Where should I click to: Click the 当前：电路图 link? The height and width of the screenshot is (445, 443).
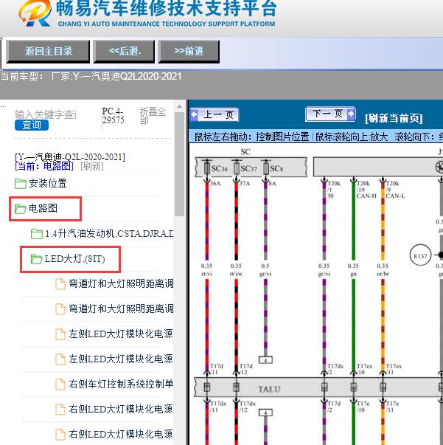click(44, 166)
